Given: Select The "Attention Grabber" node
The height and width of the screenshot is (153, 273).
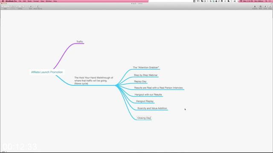Looking at the screenshot, I should click(x=146, y=68).
